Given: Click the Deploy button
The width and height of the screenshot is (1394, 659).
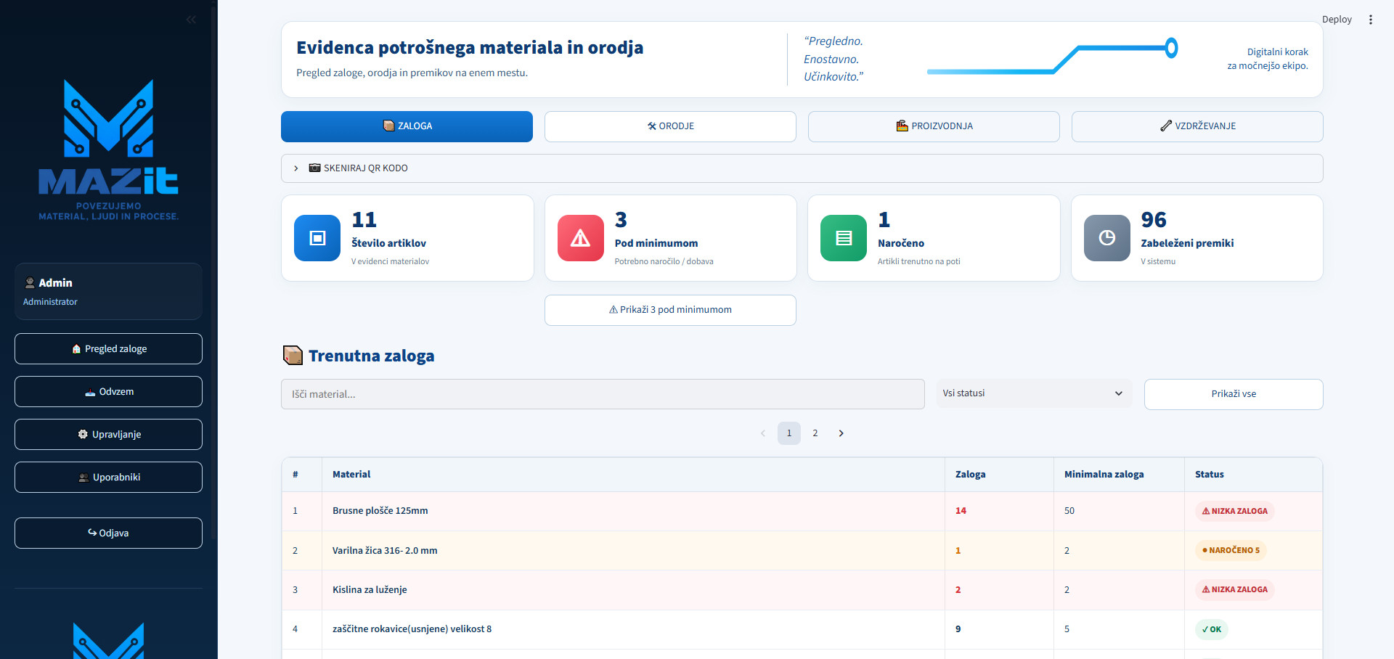Looking at the screenshot, I should point(1337,20).
